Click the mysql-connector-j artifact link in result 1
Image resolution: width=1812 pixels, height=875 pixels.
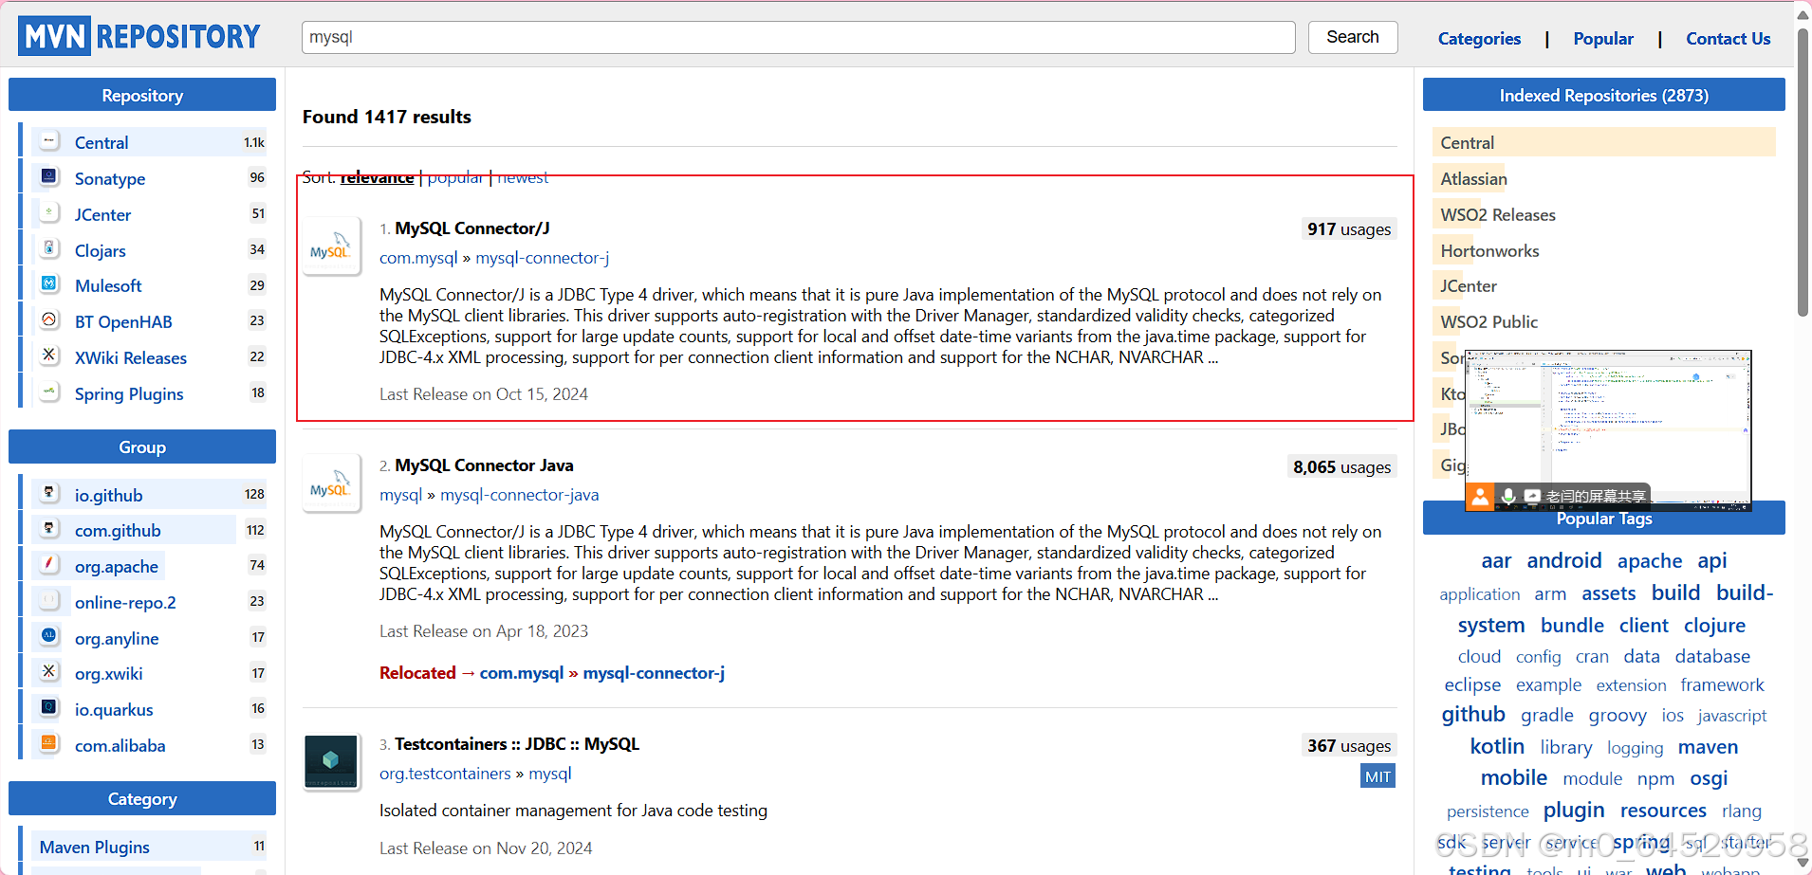[542, 258]
